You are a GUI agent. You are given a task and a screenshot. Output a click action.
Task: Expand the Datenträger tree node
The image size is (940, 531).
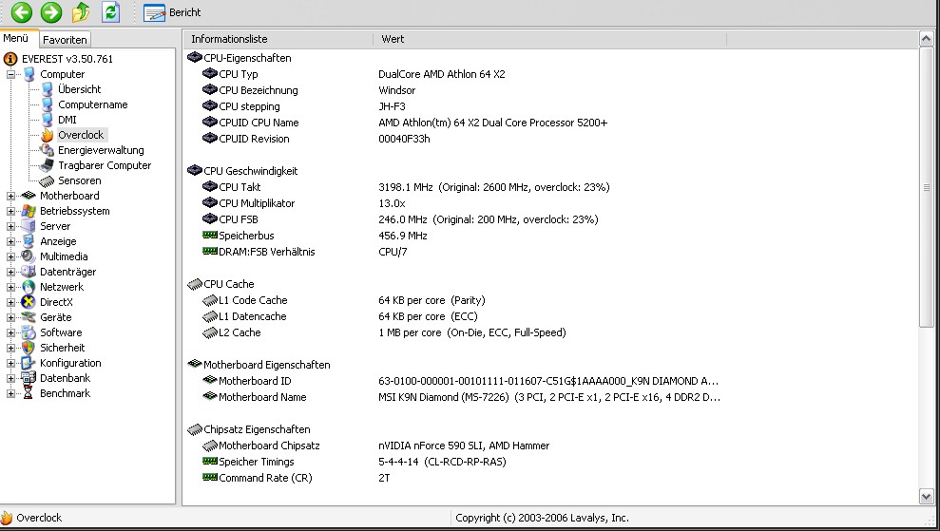(10, 272)
